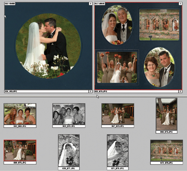This screenshot has height=171, width=187.
Task: Click filename label under bride-profile grayscale thumbnail
Action: click(118, 168)
